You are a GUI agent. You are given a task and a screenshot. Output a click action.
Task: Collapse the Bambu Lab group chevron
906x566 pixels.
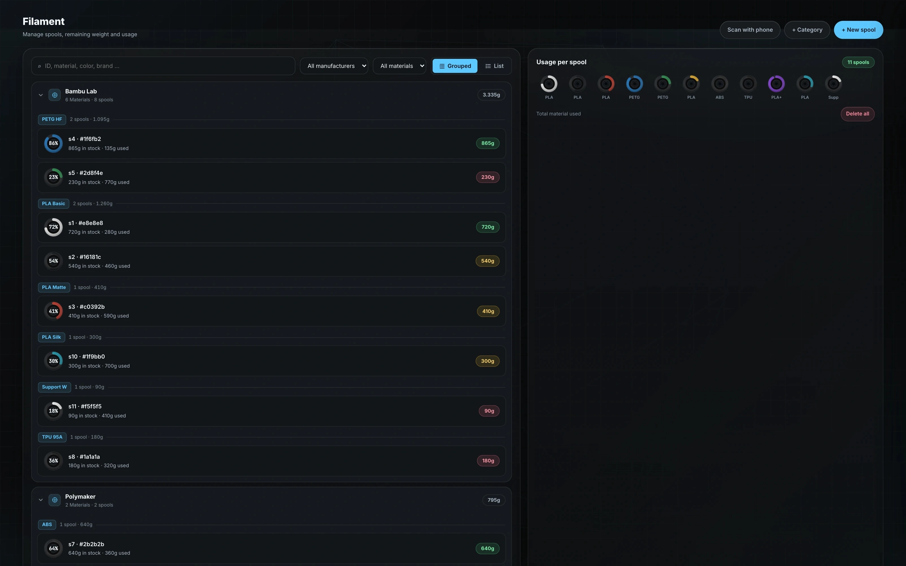(x=41, y=95)
